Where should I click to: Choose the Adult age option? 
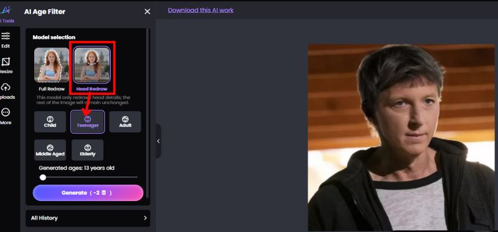pos(125,122)
